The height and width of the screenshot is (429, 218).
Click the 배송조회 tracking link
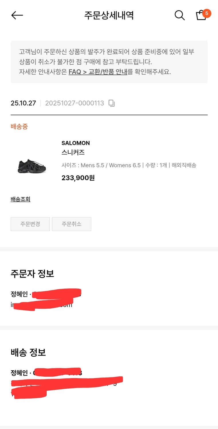[20, 199]
